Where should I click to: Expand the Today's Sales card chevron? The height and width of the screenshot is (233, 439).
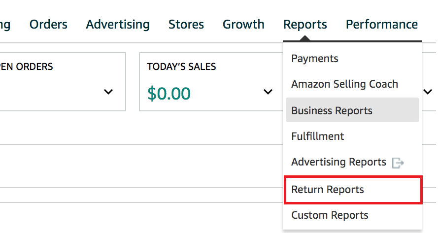click(x=268, y=92)
